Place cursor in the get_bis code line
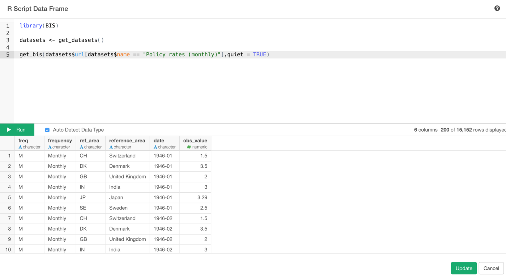The image size is (506, 275). 145,55
